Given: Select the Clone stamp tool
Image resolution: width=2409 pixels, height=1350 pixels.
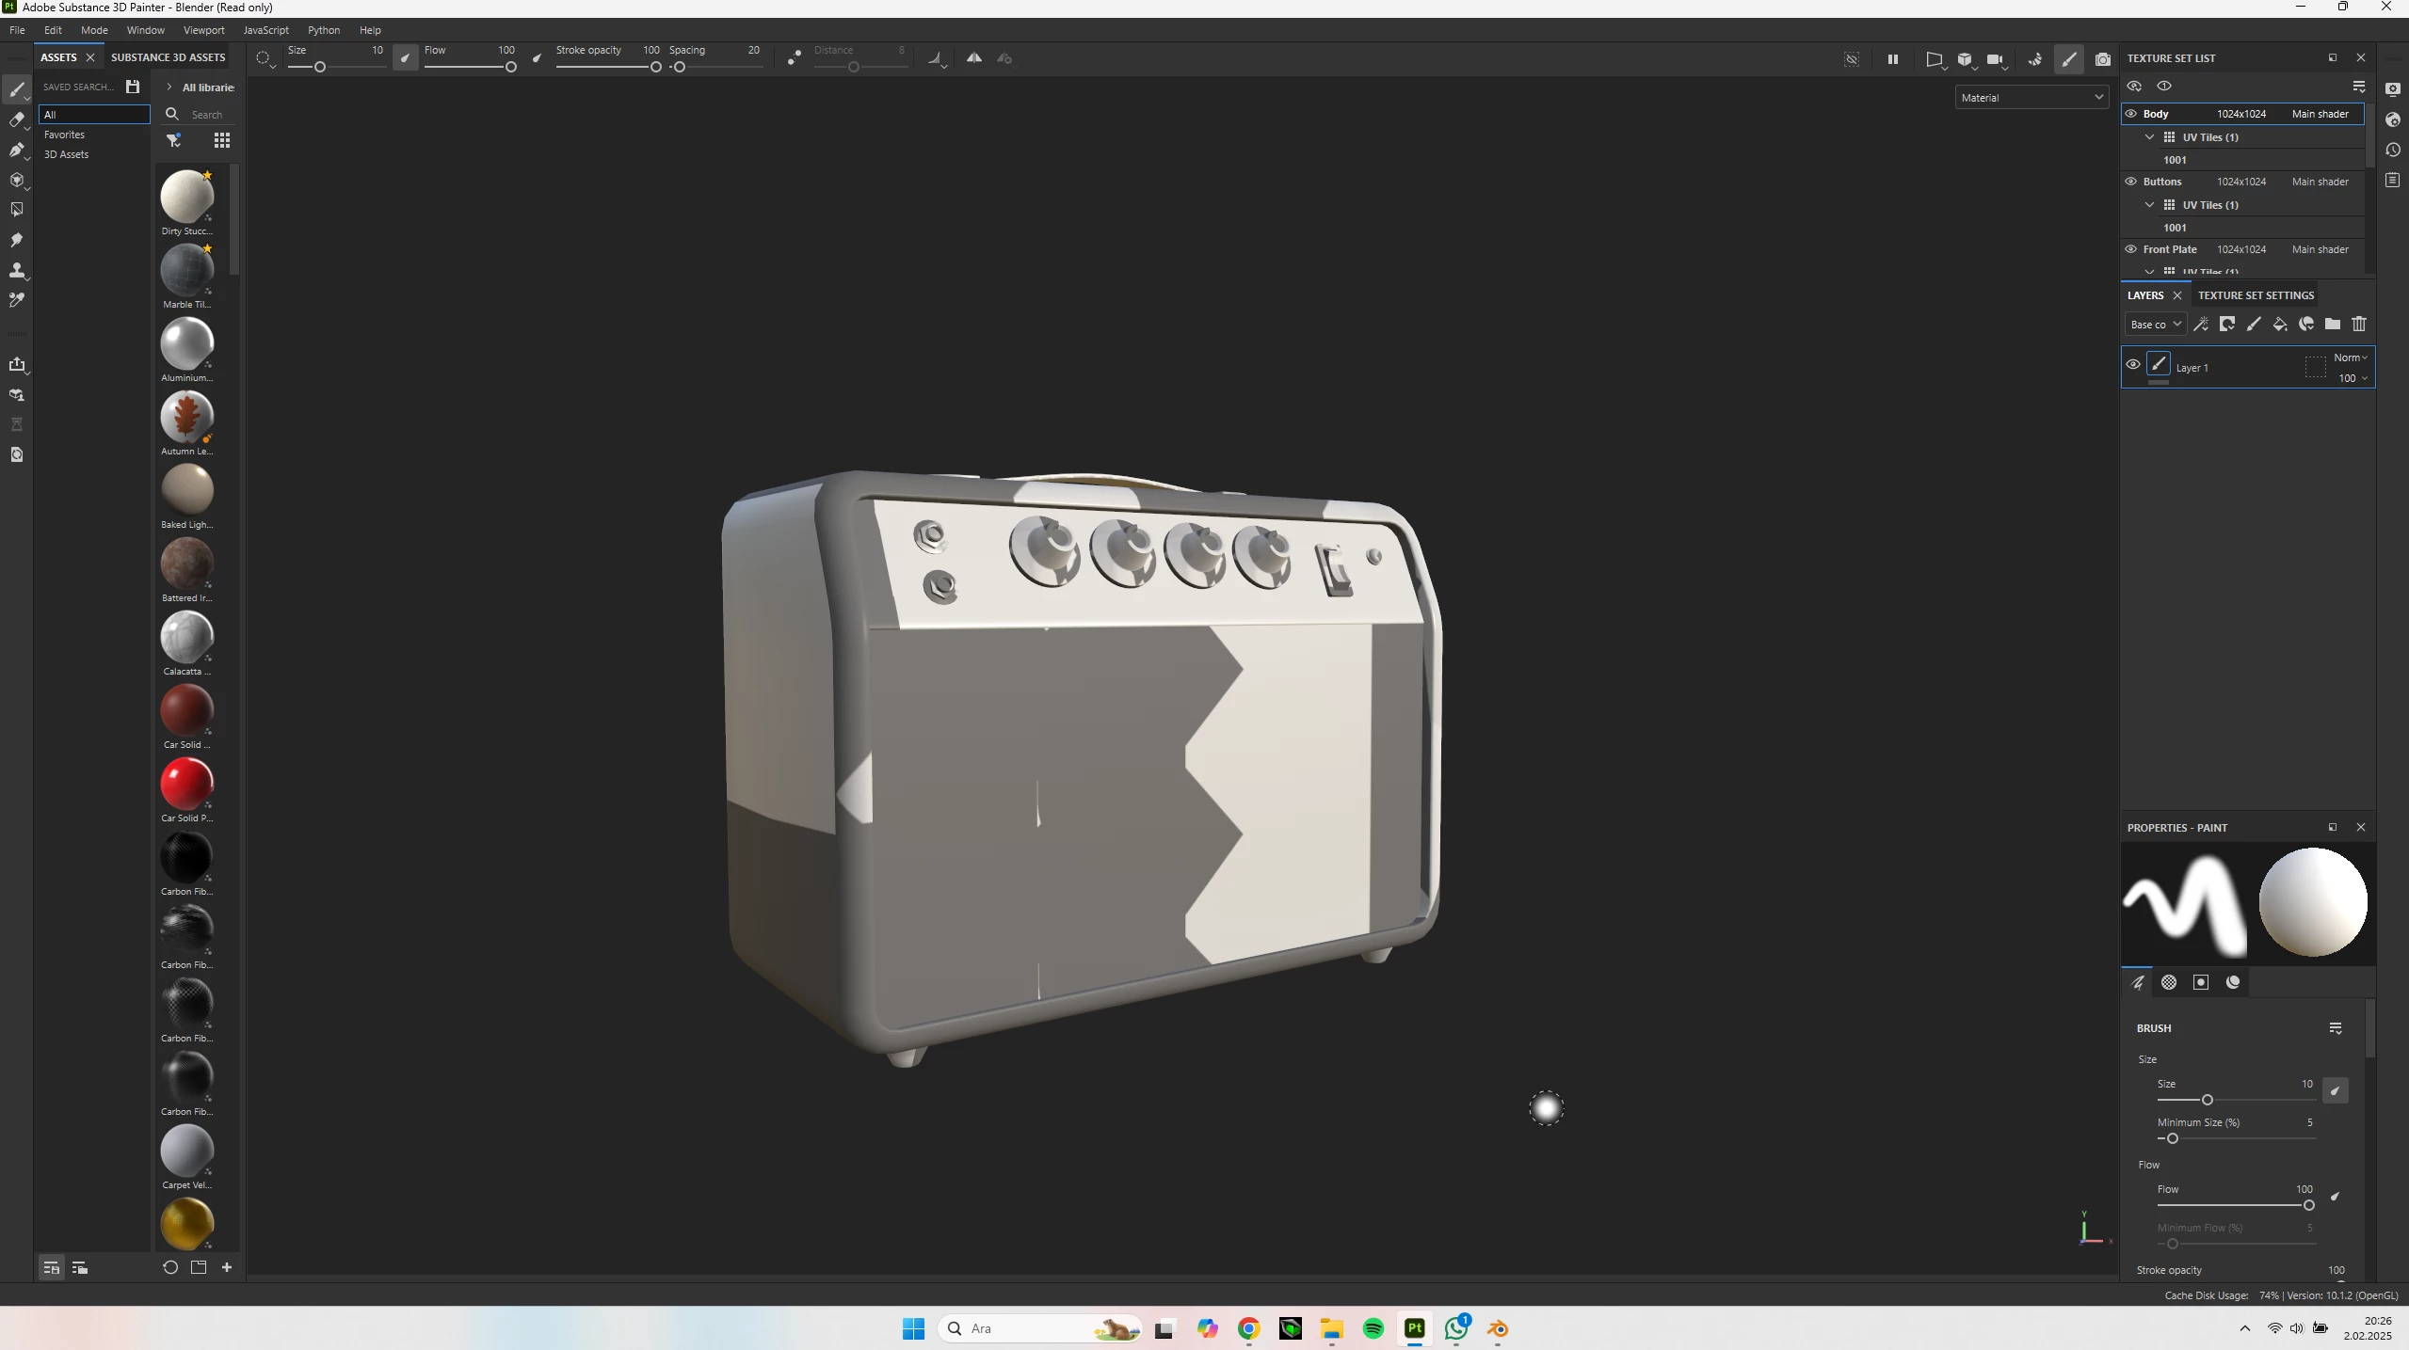Looking at the screenshot, I should coord(16,270).
